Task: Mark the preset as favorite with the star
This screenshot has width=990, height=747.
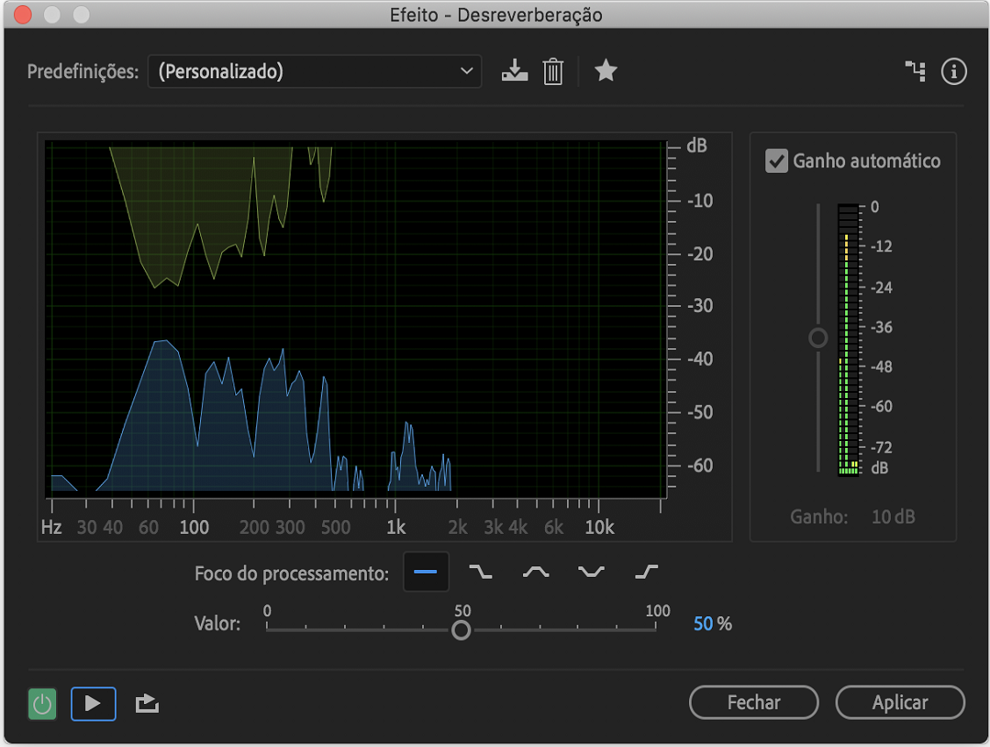Action: coord(606,71)
